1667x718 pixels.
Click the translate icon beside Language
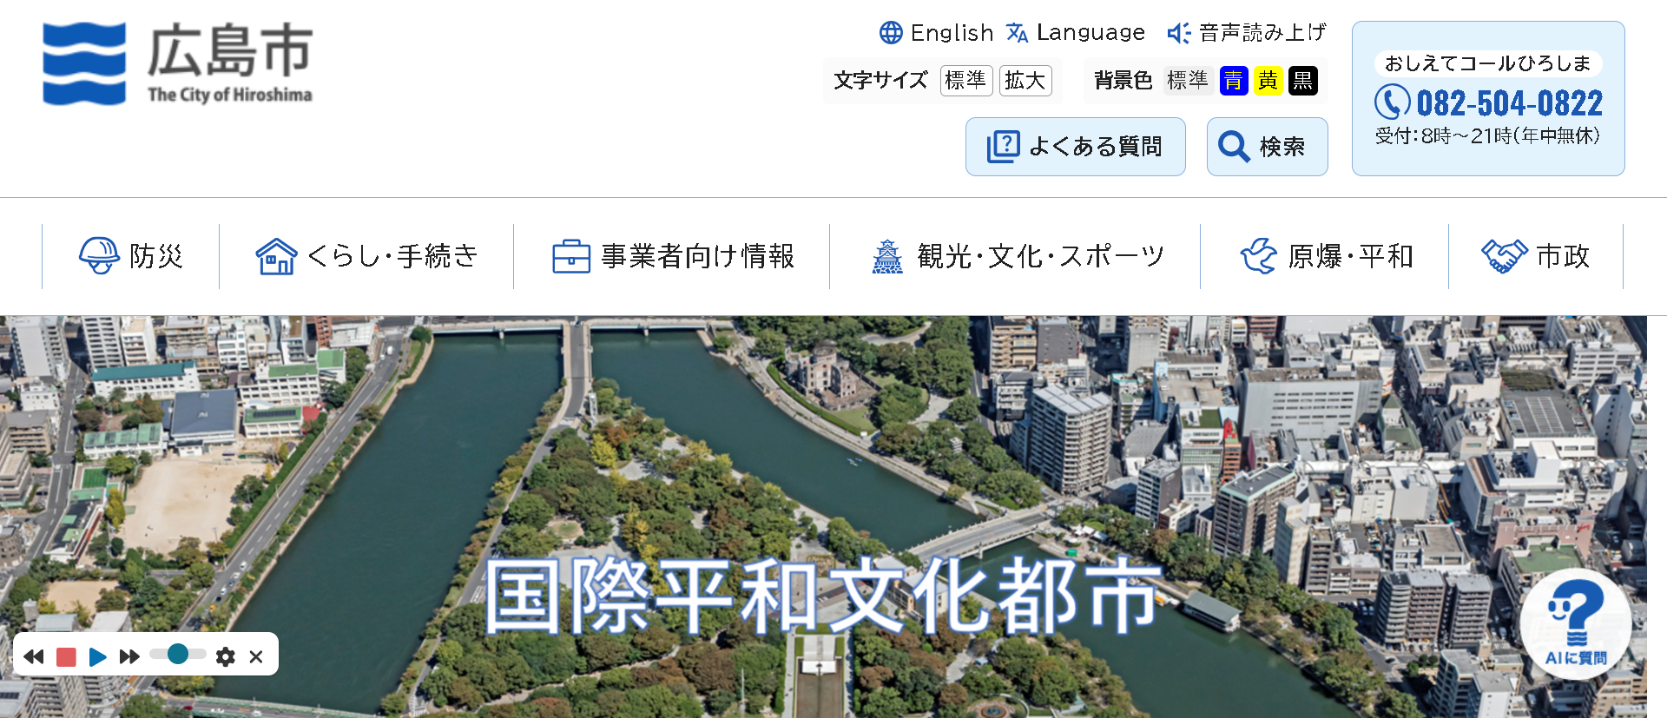coord(1018,33)
